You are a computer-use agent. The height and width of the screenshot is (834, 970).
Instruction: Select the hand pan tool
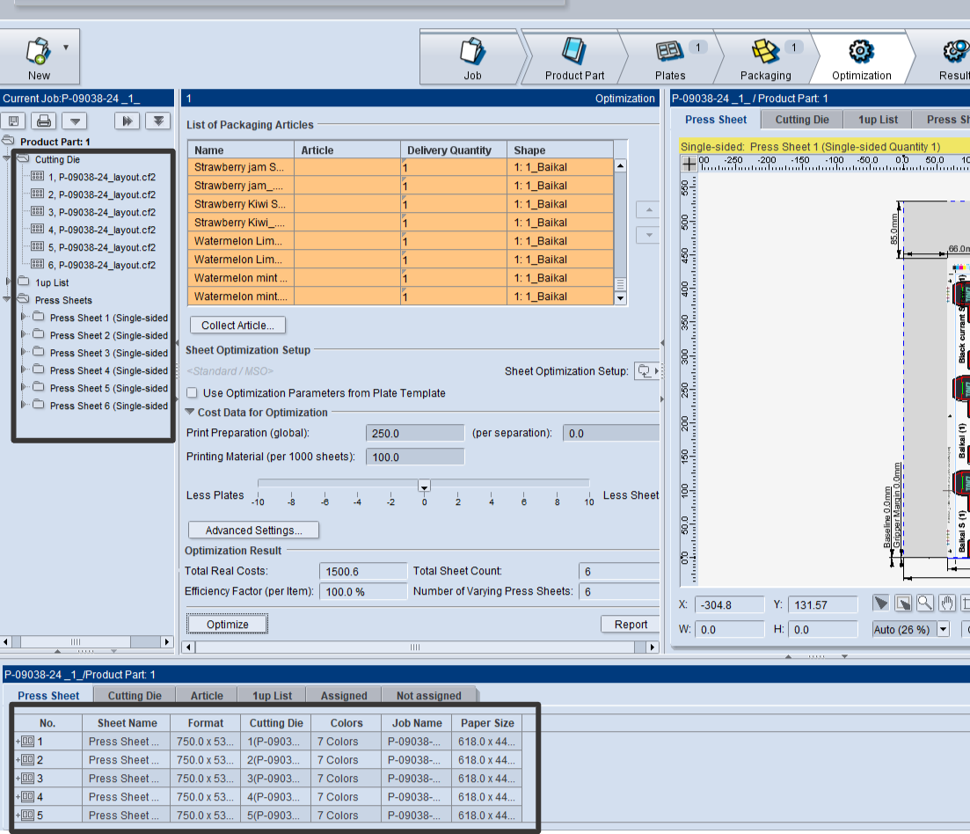947,604
